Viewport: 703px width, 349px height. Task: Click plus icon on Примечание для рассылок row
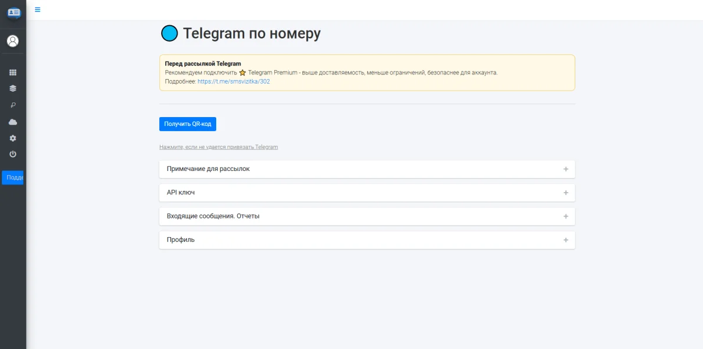(x=566, y=169)
